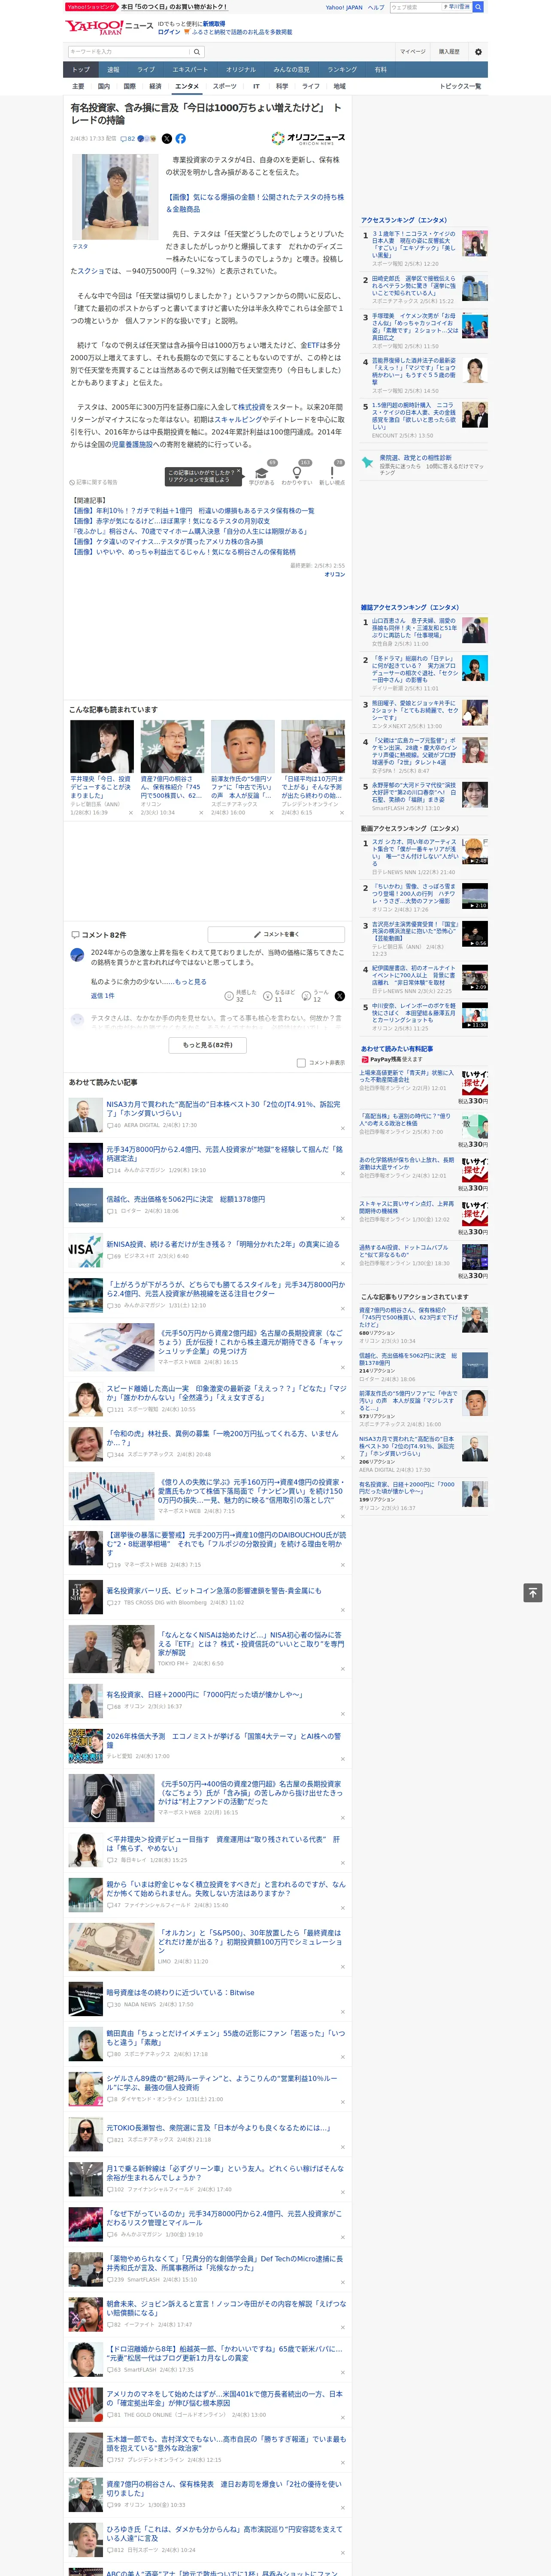Click the keyword search magnifier icon

click(196, 51)
